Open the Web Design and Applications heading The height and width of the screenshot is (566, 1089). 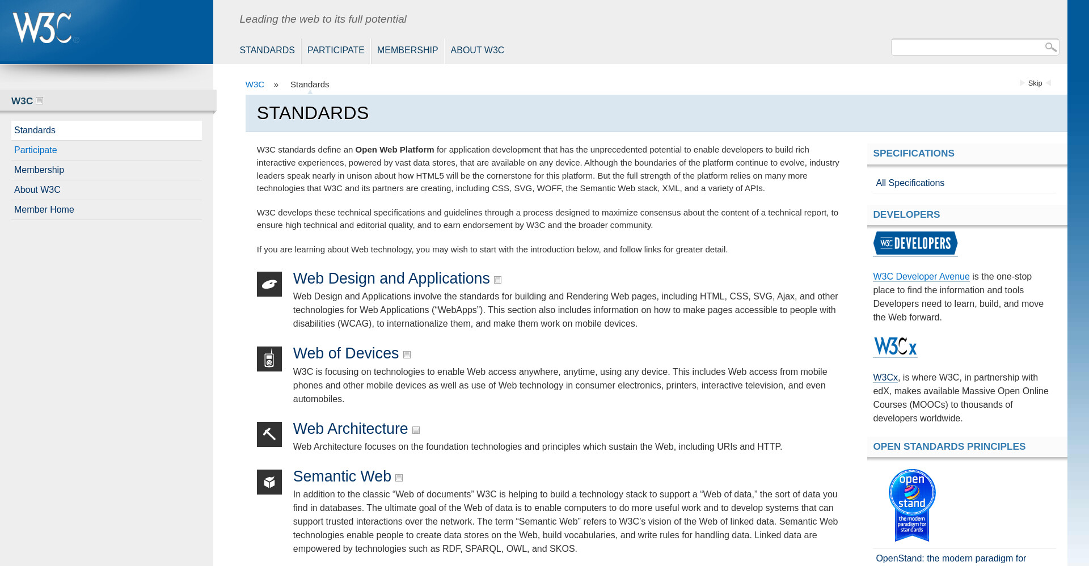391,278
